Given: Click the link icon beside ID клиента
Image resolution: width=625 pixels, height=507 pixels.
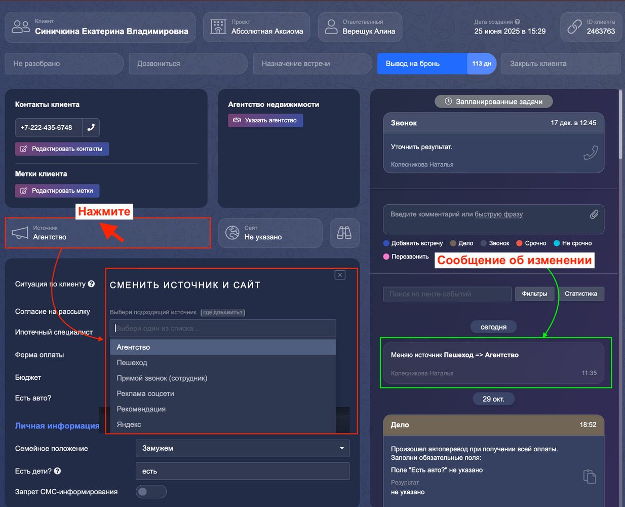Looking at the screenshot, I should (574, 27).
